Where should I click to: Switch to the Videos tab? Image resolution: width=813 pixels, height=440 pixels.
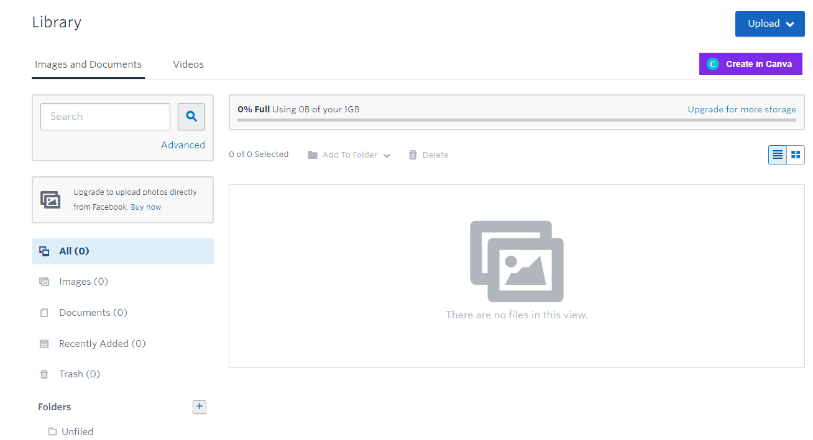pos(188,64)
